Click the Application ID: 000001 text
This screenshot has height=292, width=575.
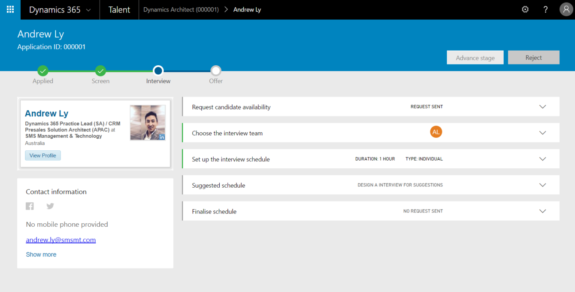tap(51, 47)
